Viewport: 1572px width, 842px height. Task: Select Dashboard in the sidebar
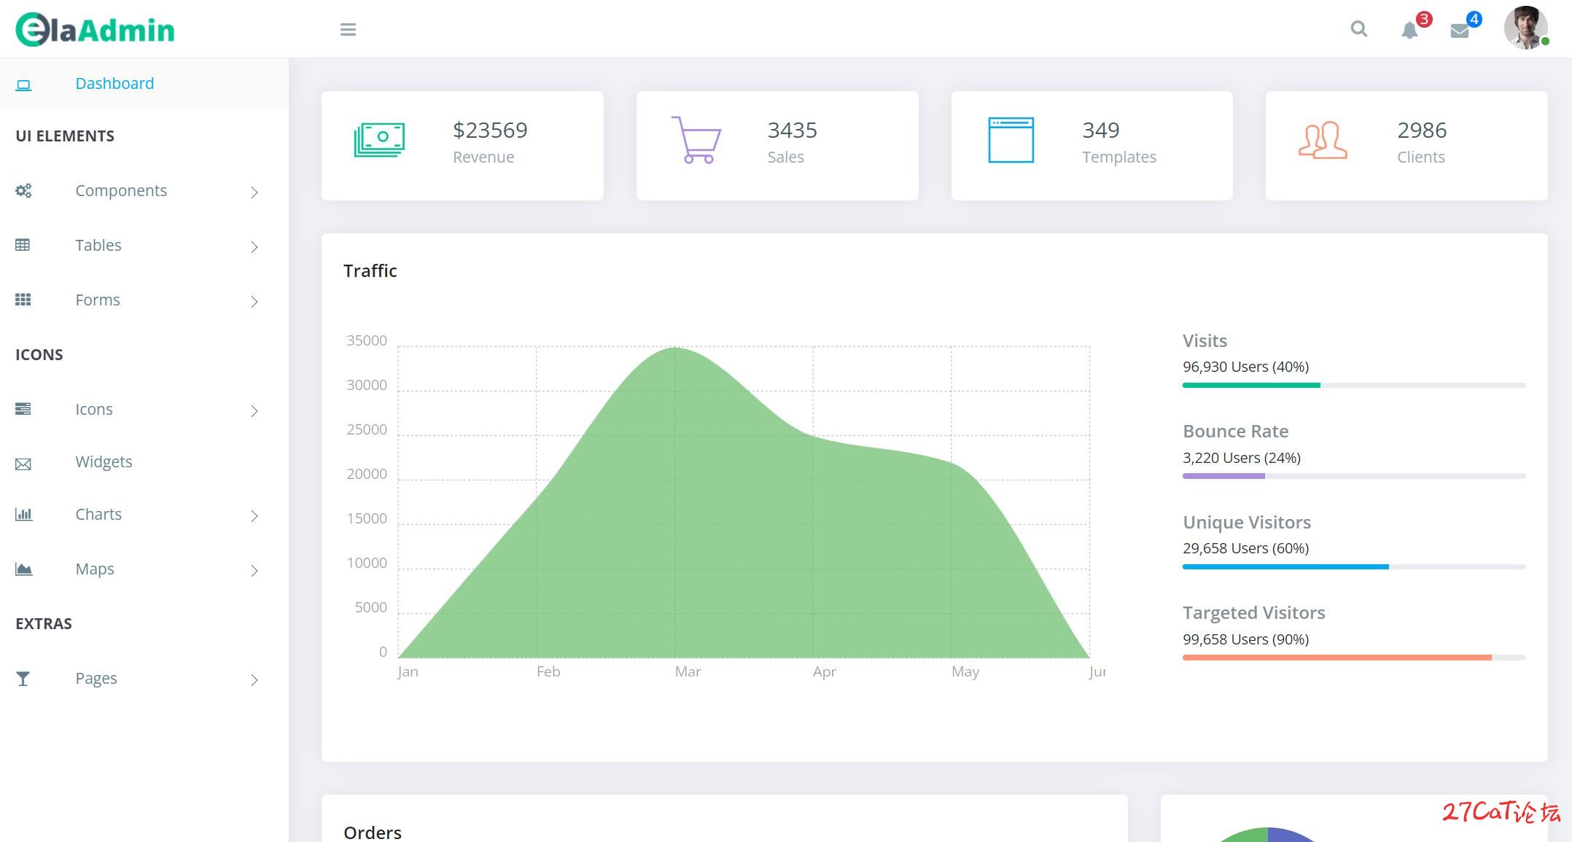[114, 83]
